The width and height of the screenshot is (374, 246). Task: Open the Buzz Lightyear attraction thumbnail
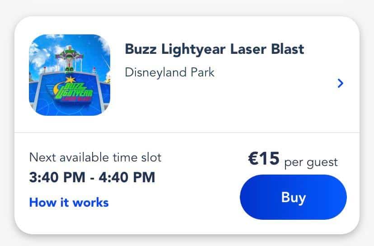(x=70, y=75)
